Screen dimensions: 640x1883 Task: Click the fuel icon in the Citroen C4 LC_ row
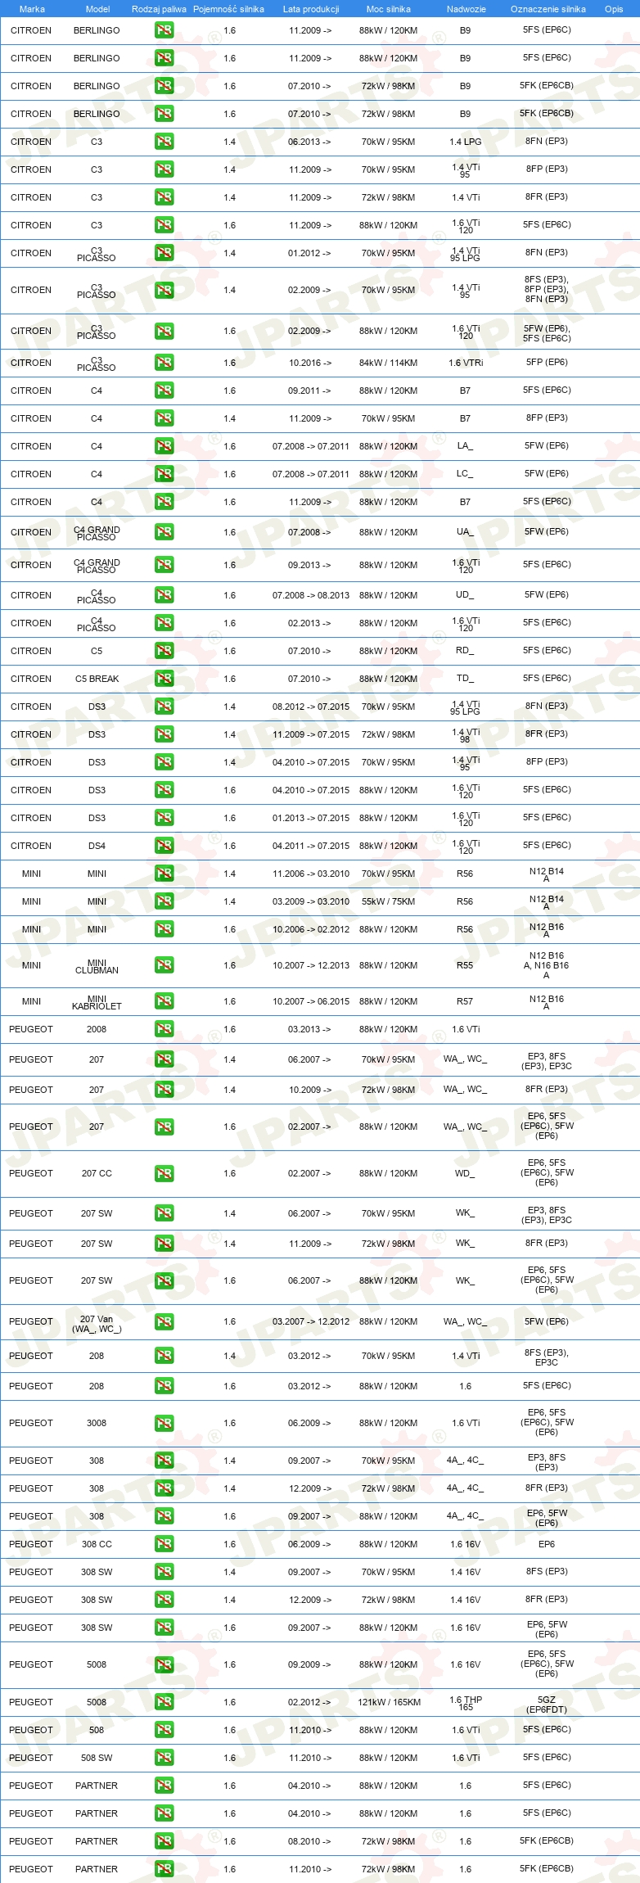tap(164, 474)
